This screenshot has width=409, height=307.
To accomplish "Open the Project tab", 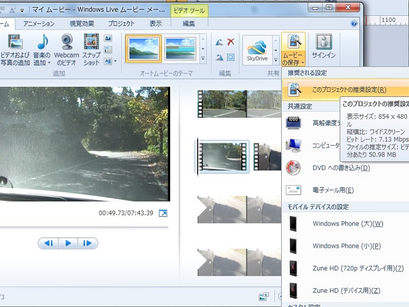I will [x=121, y=23].
